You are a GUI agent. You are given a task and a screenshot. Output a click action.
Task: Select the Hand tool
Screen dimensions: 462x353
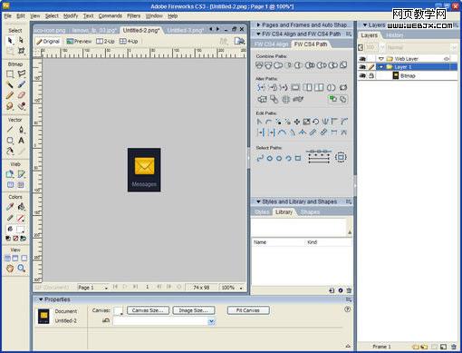(10, 268)
